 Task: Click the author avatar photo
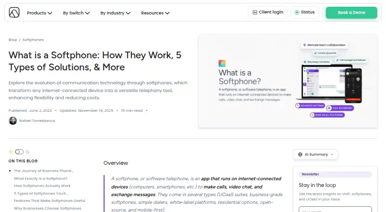pos(13,121)
